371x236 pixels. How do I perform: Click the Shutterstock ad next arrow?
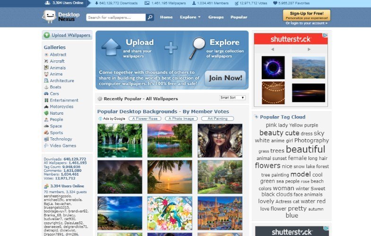pyautogui.click(x=309, y=49)
